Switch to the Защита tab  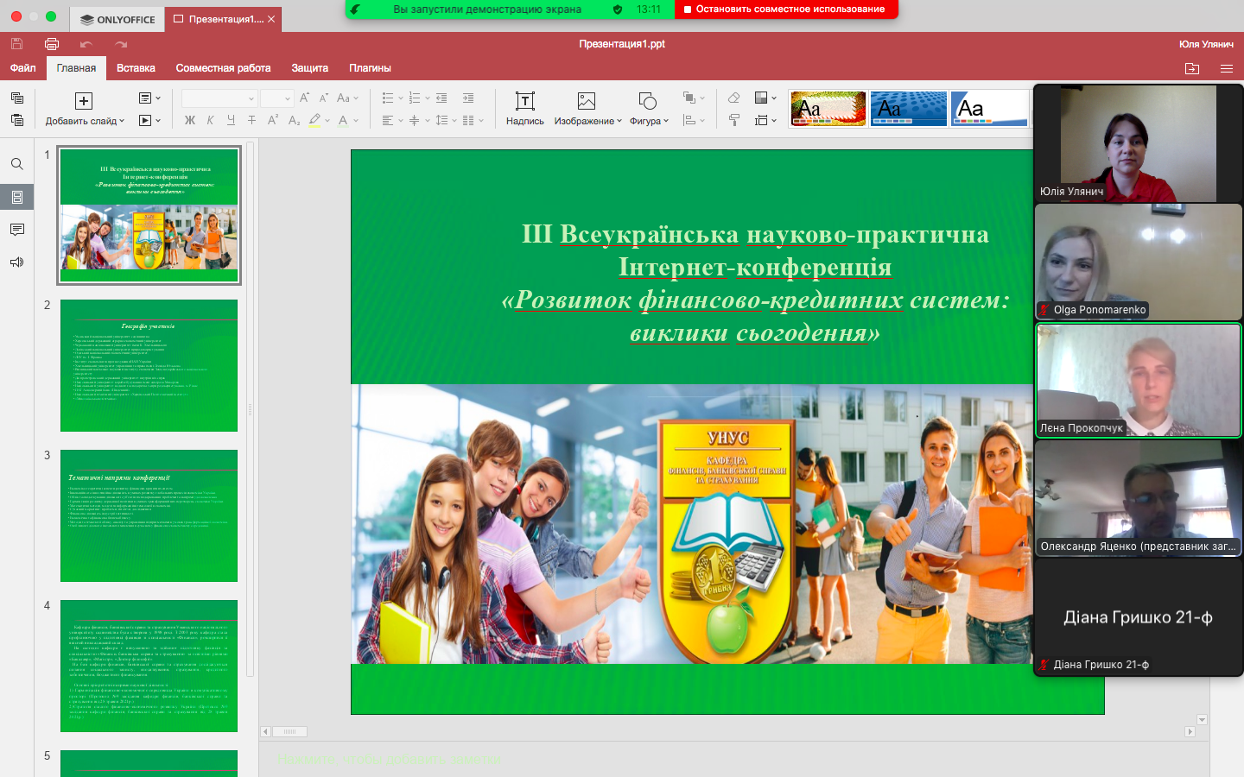(309, 68)
